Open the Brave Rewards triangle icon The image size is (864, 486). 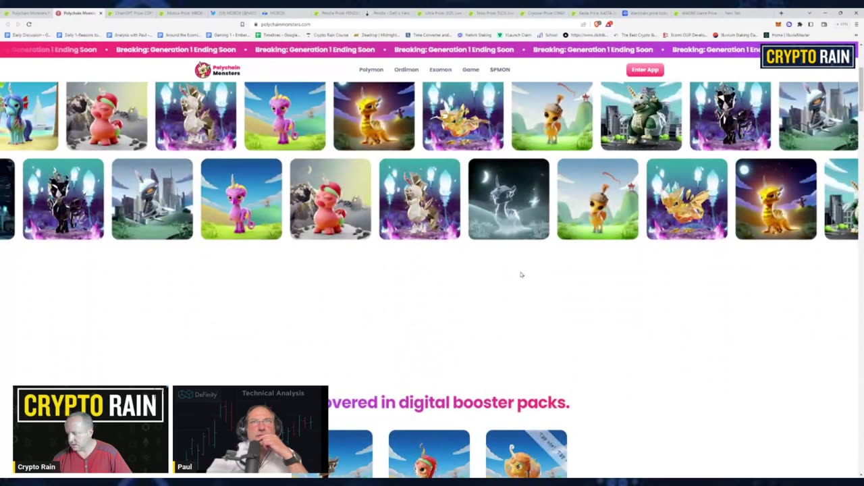[608, 24]
